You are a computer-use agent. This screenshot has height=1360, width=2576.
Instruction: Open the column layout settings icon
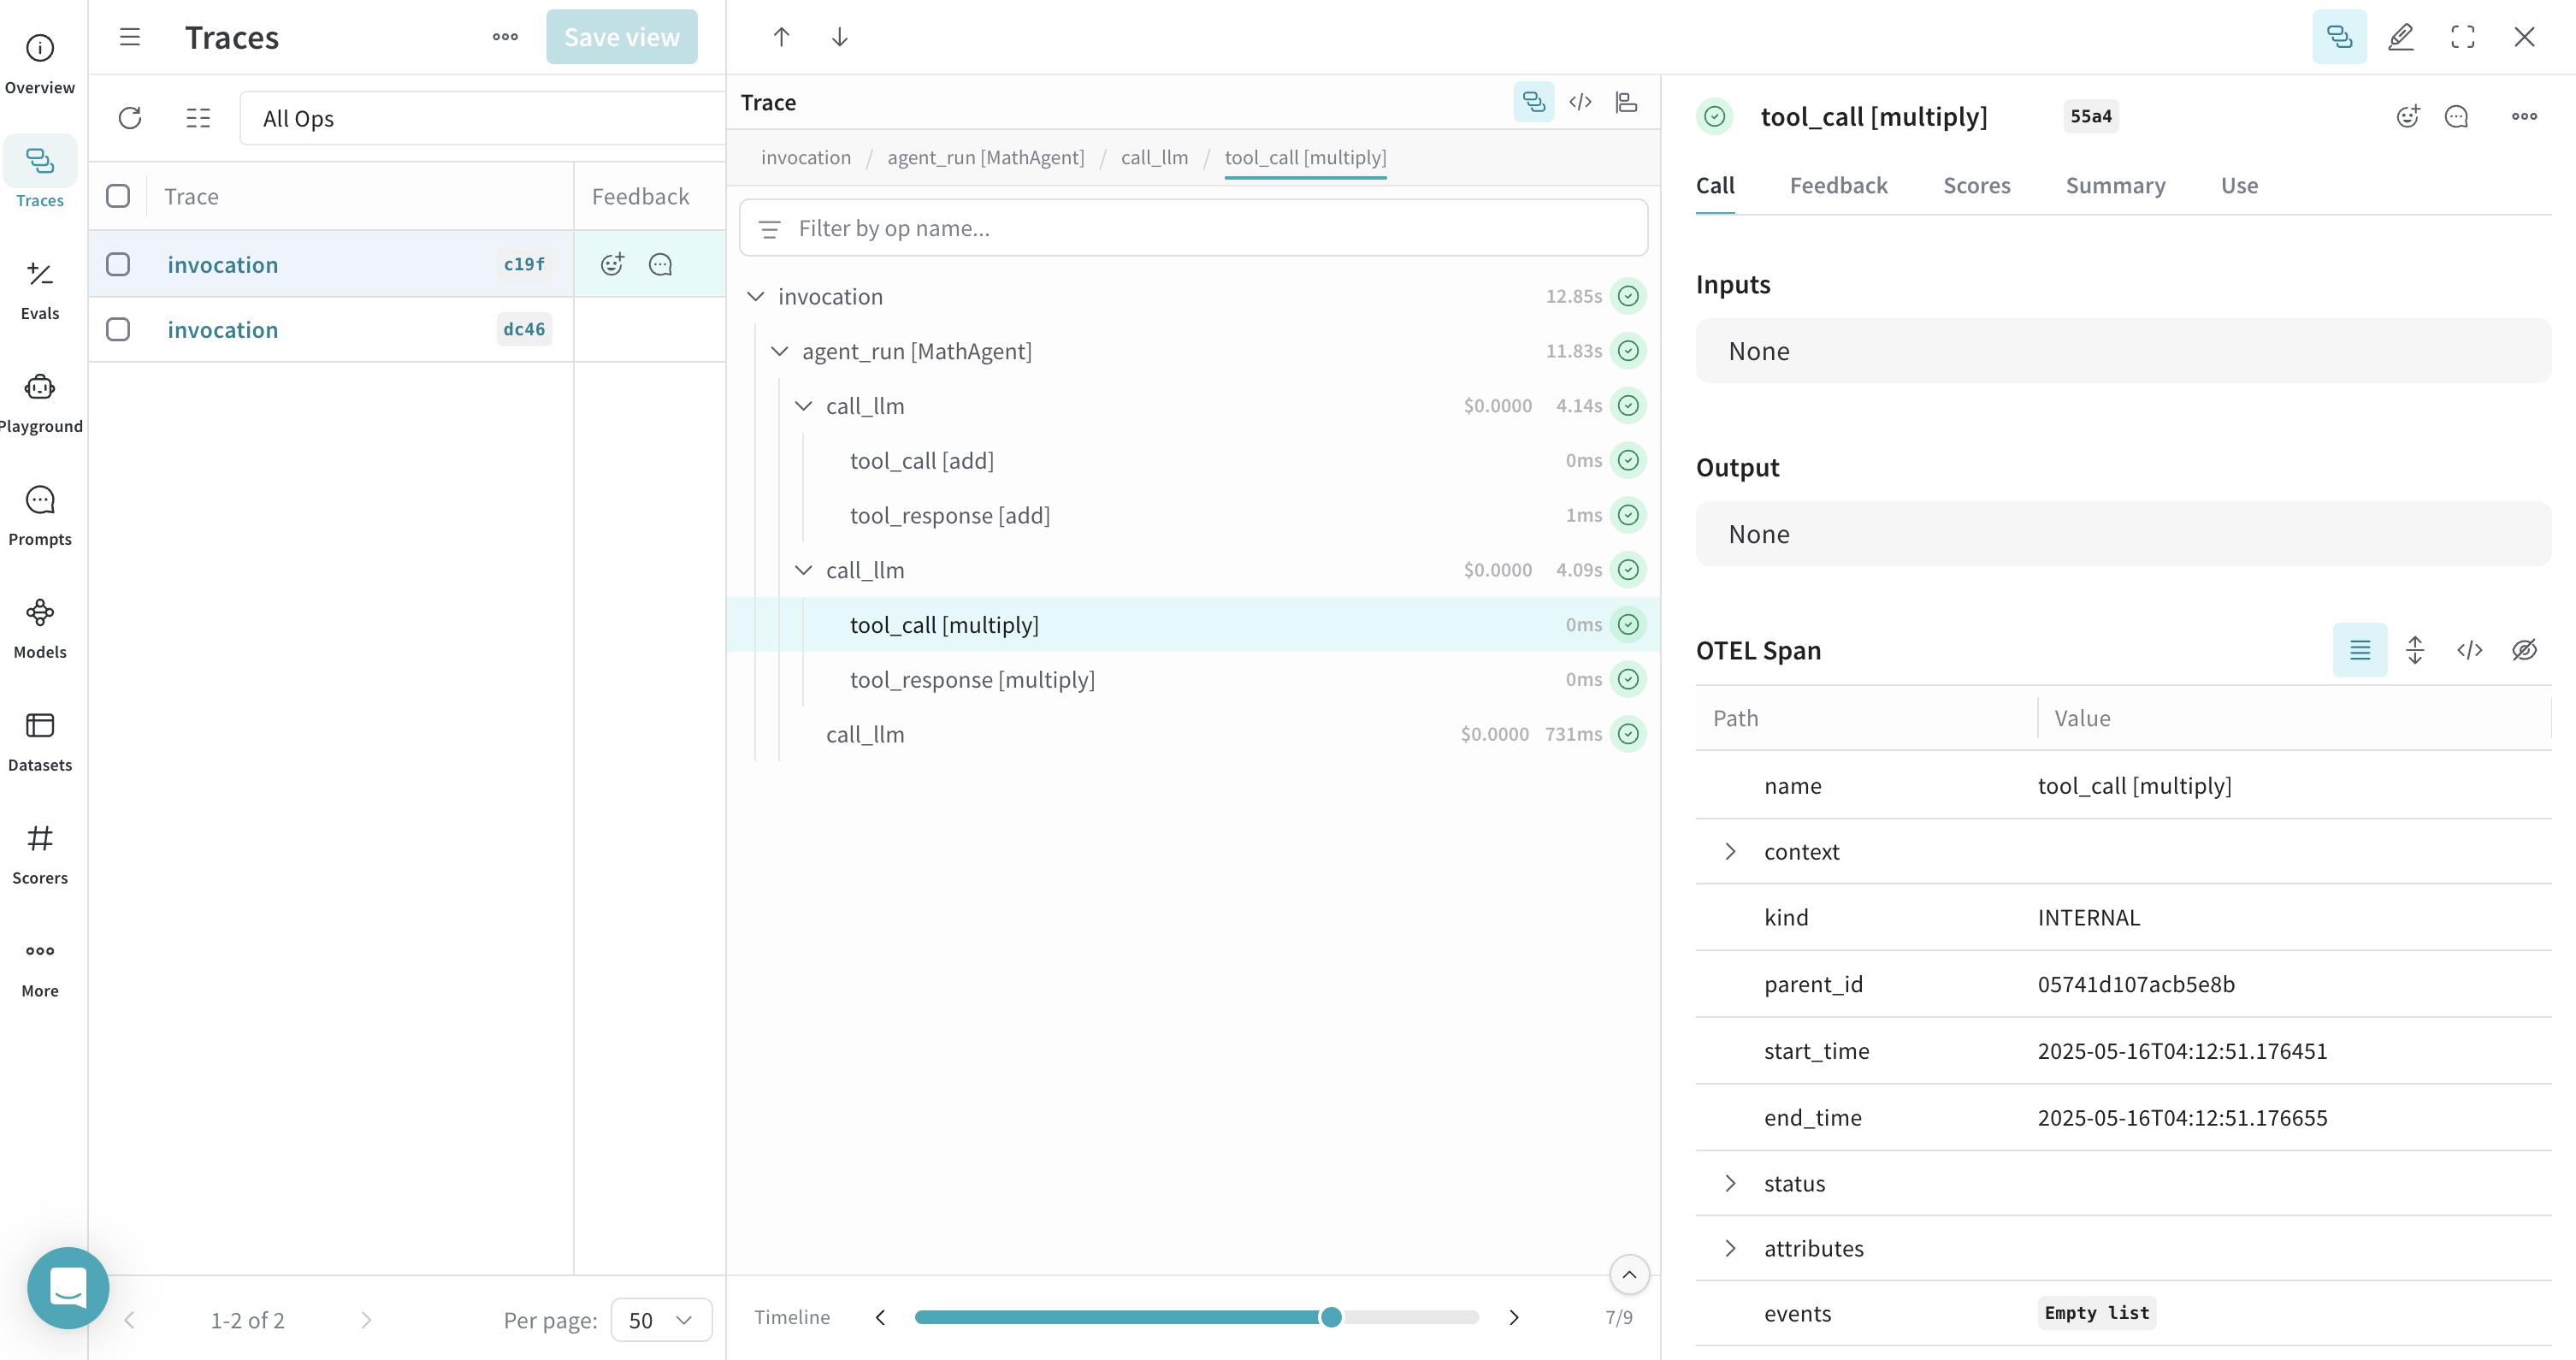[x=198, y=118]
